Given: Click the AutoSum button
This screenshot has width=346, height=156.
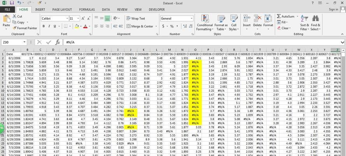Looking at the screenshot, I should coord(286,16).
